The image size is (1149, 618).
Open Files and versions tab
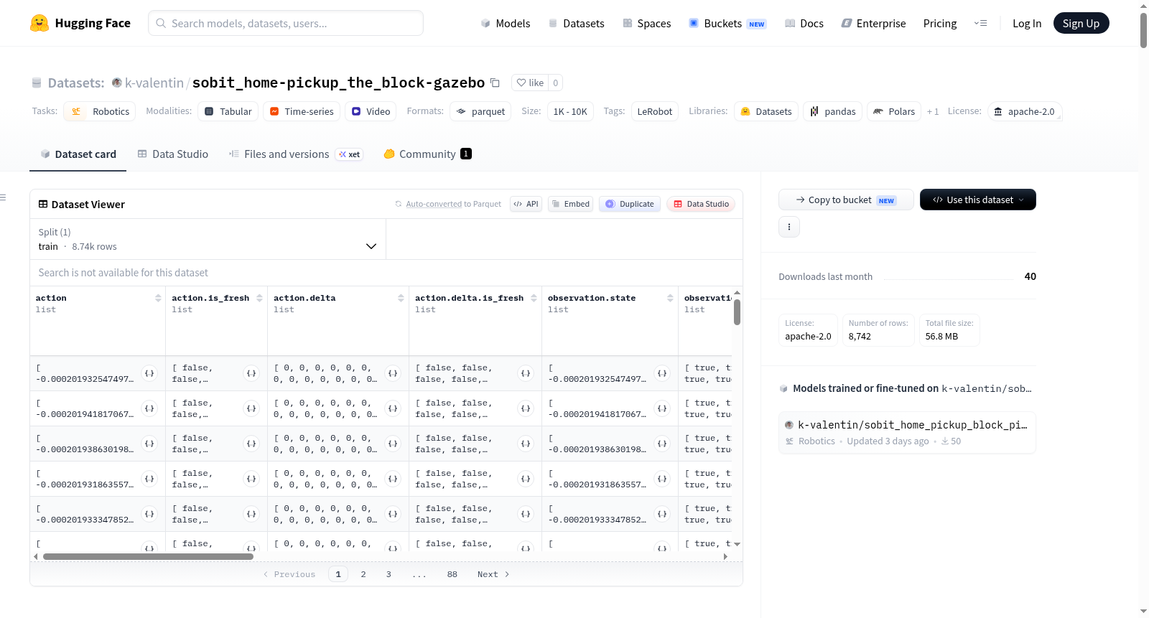pyautogui.click(x=296, y=154)
